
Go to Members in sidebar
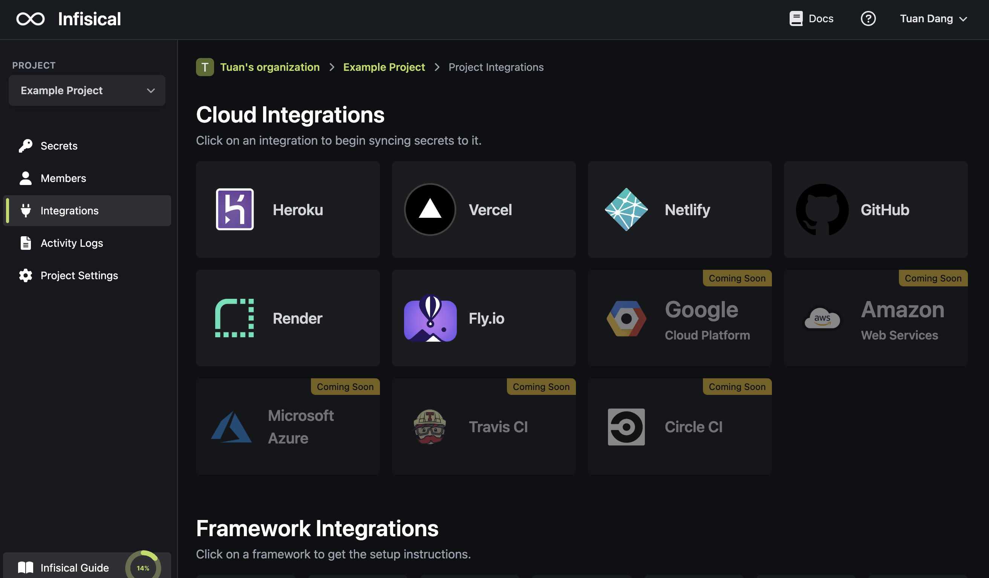(87, 178)
